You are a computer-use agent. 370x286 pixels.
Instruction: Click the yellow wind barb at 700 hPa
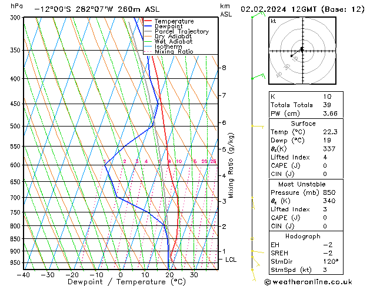click(x=253, y=202)
